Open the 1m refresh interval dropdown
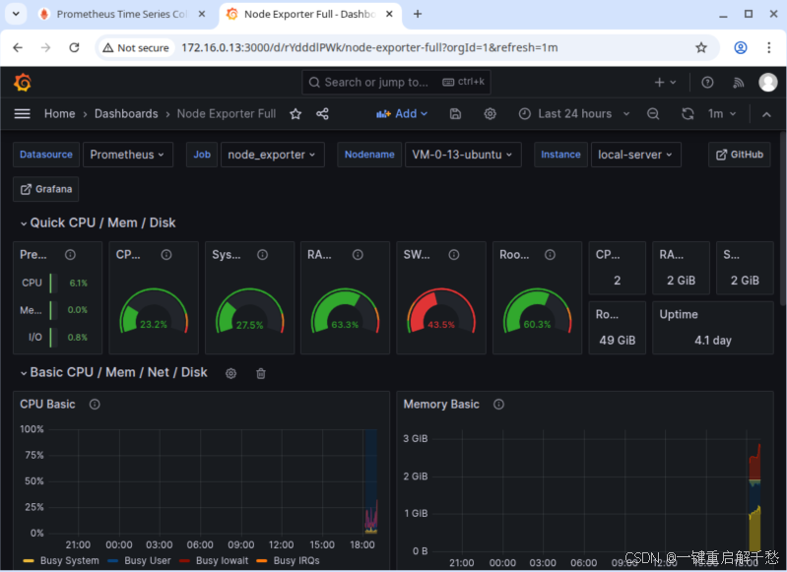The width and height of the screenshot is (787, 572). pos(722,114)
